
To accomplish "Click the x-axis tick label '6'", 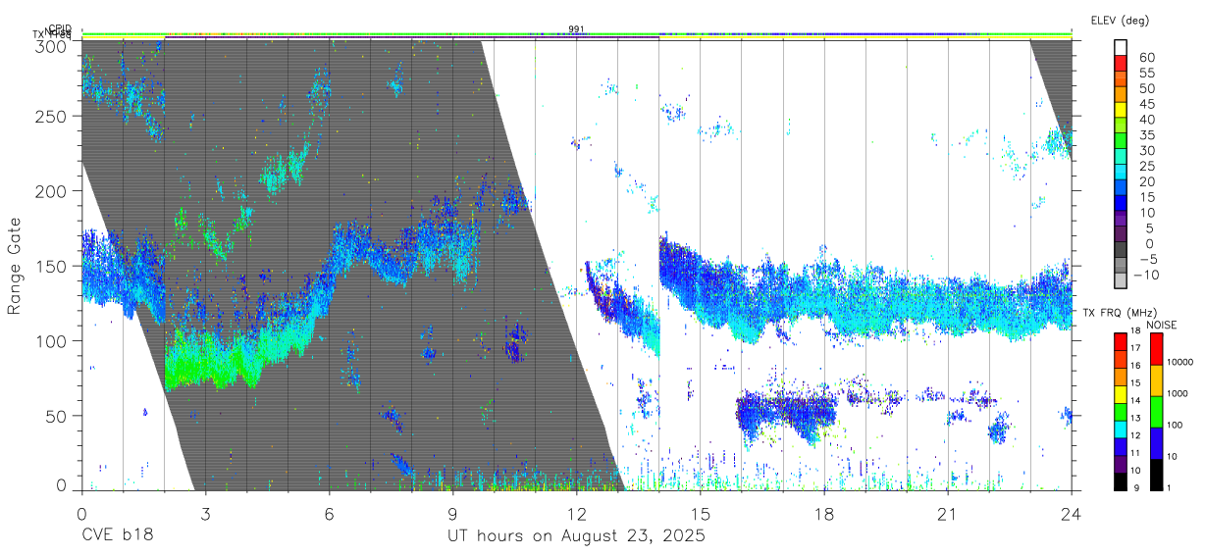I will tap(329, 514).
